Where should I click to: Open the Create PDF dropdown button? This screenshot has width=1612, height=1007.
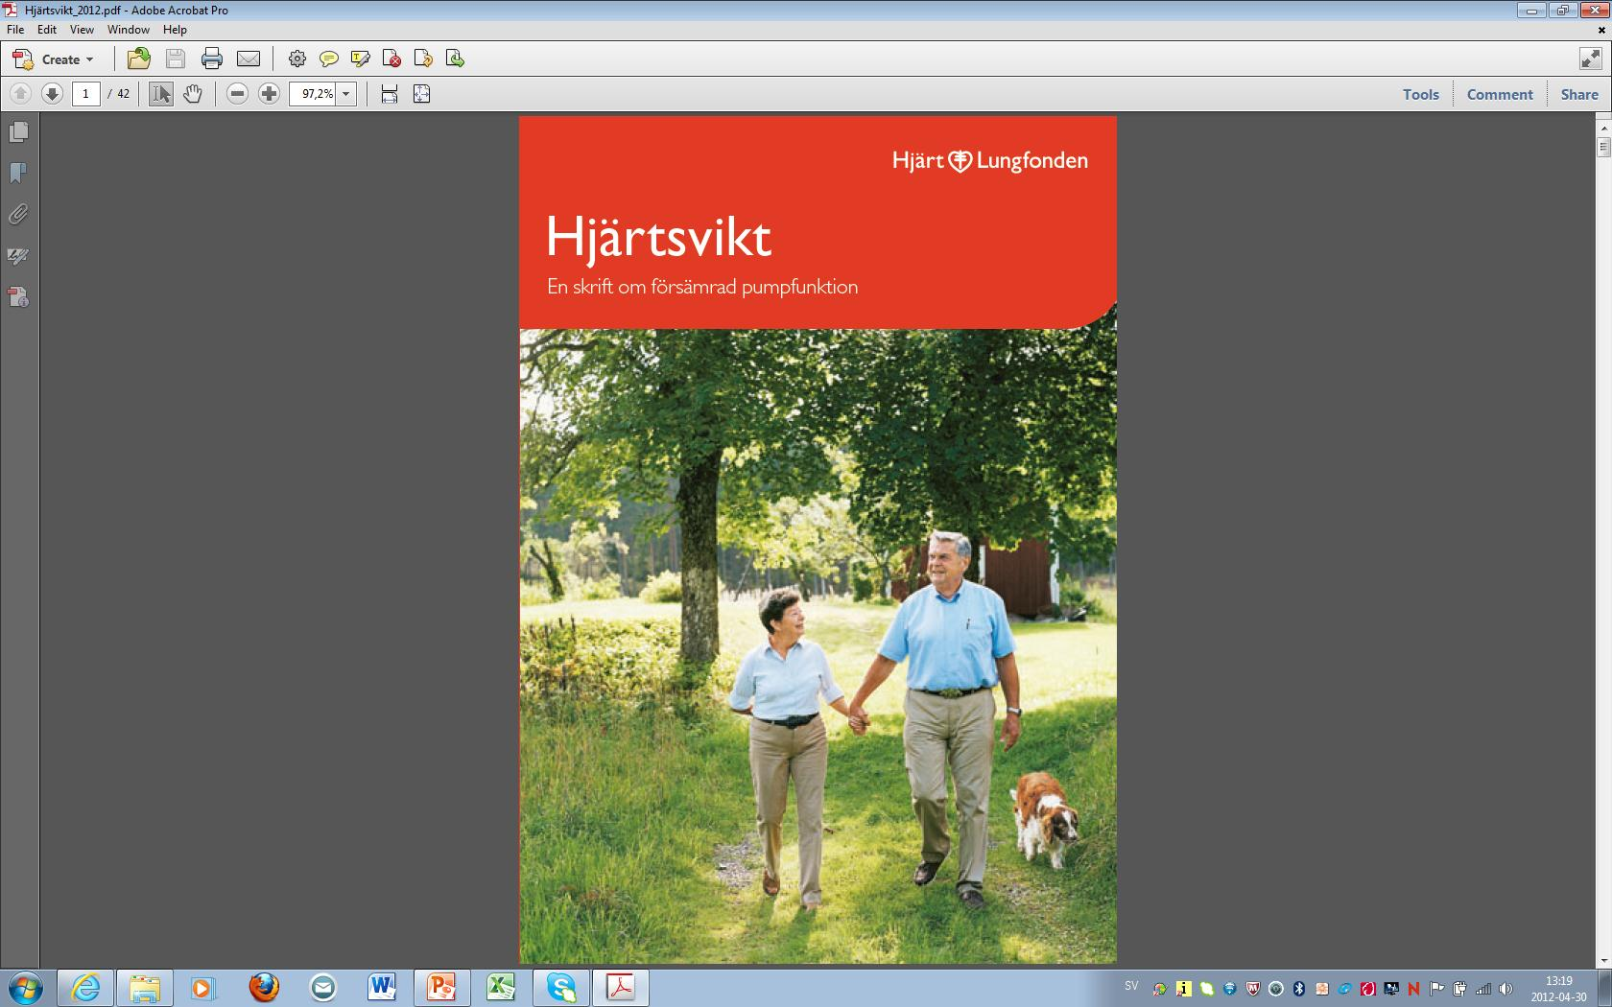[x=54, y=59]
